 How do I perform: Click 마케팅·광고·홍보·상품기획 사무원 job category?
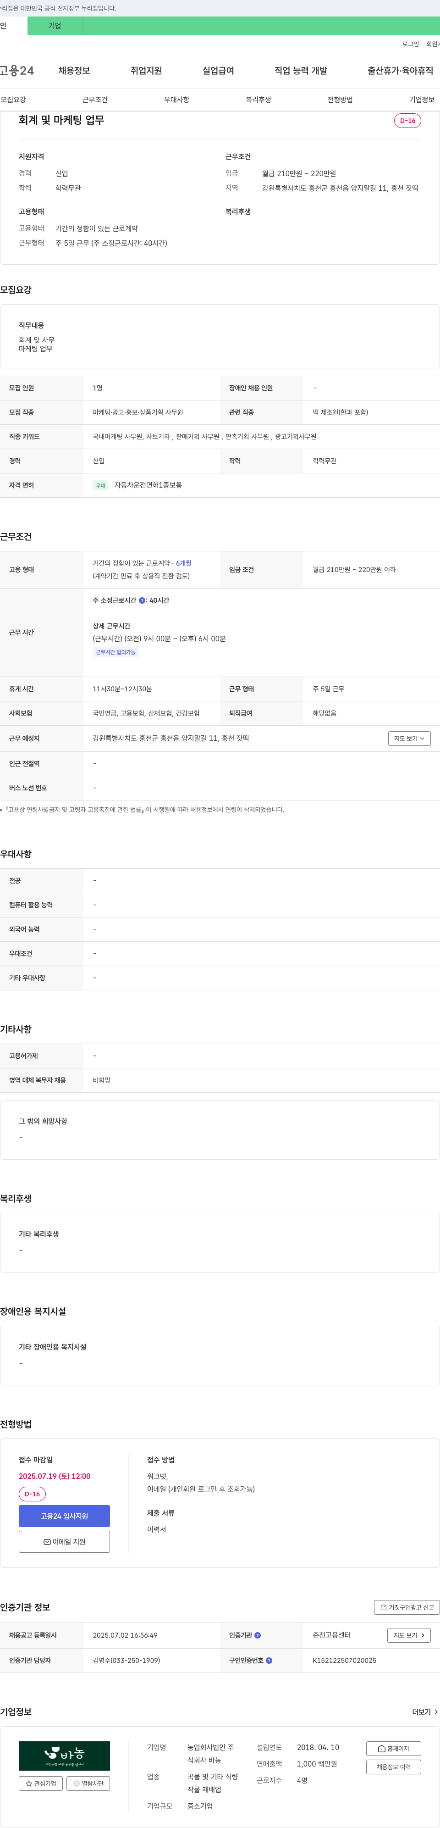(x=137, y=412)
